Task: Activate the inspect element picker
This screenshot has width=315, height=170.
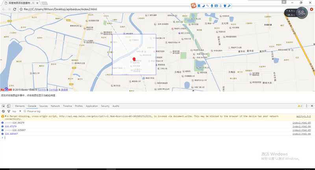Action: click(4, 106)
